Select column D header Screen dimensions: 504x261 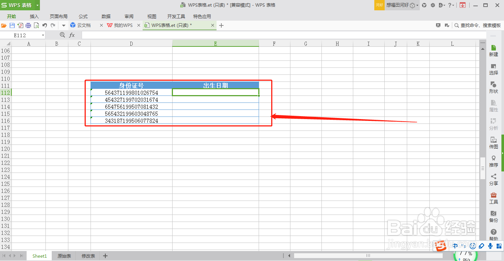[x=131, y=43]
